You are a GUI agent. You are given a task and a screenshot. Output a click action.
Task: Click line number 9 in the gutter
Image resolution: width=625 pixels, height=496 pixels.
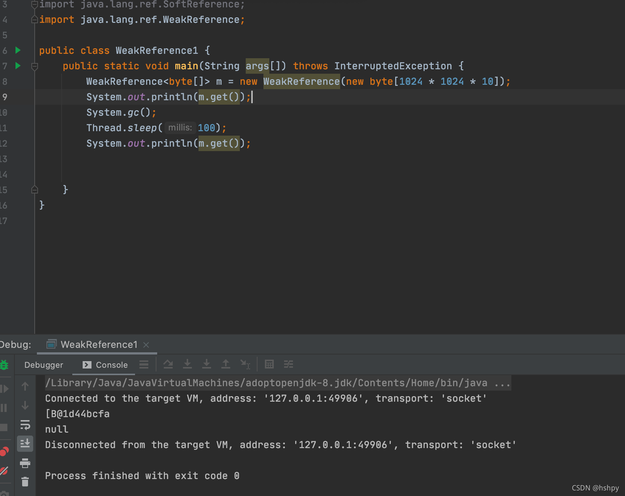(x=5, y=97)
